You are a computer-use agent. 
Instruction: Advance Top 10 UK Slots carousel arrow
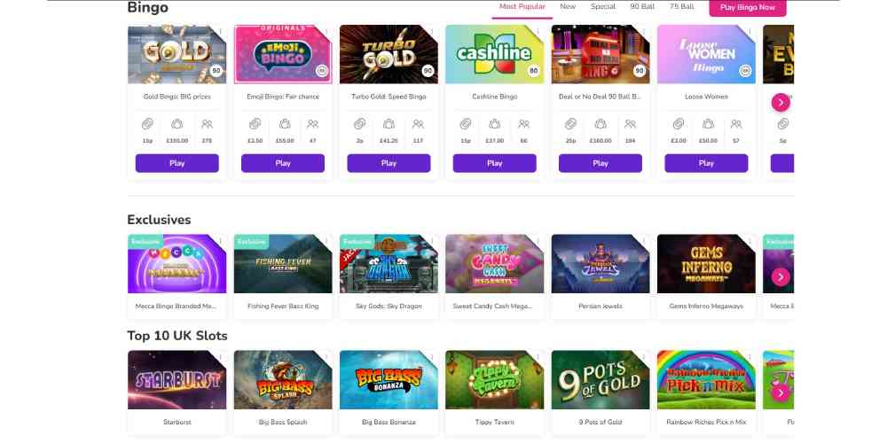[x=781, y=392]
